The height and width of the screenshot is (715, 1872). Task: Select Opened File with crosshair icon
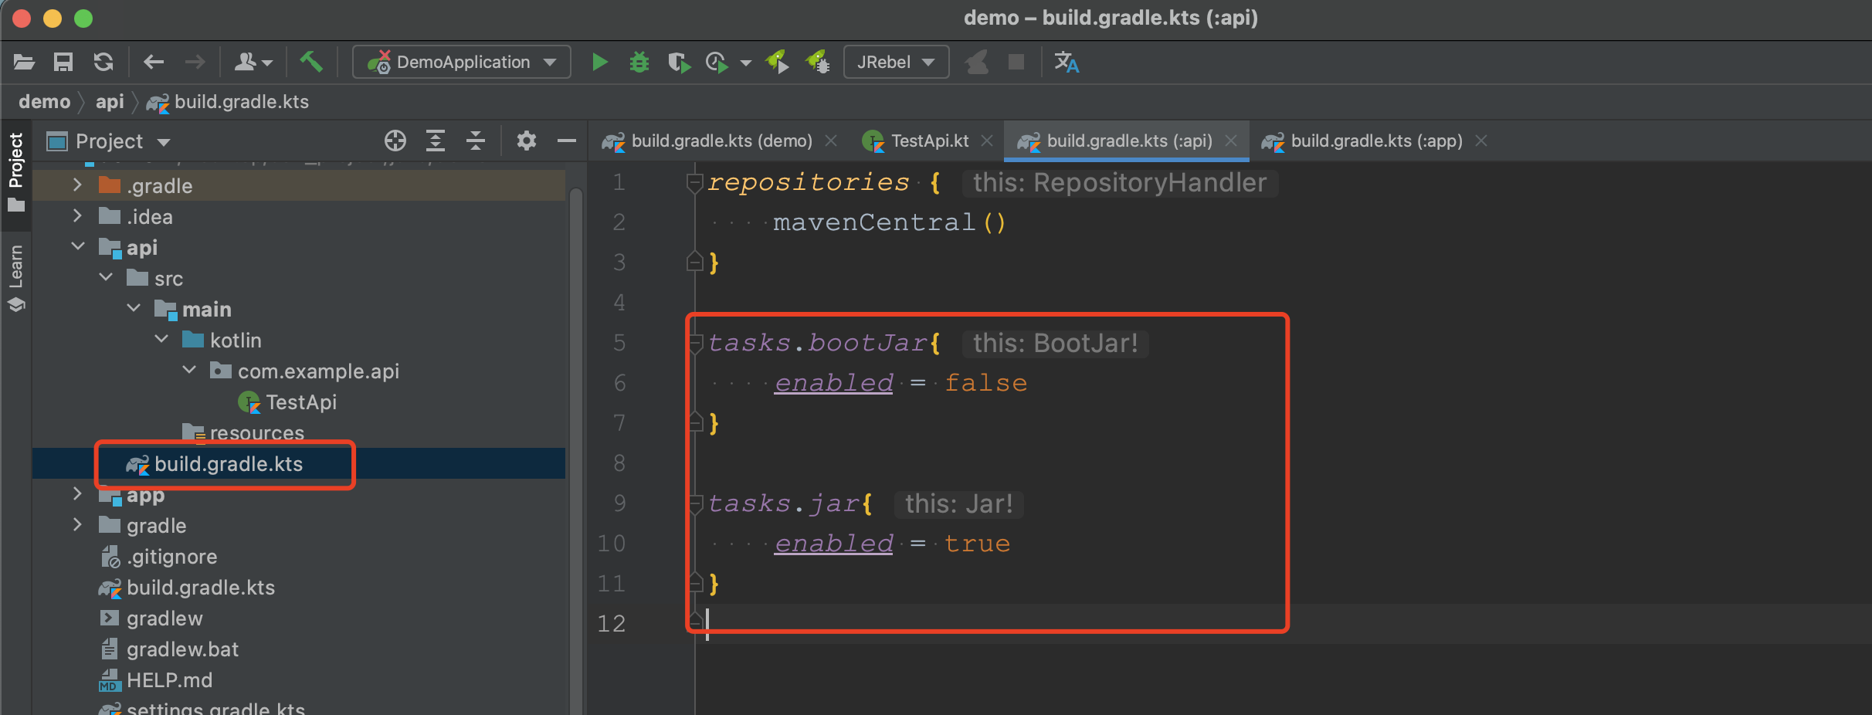395,141
